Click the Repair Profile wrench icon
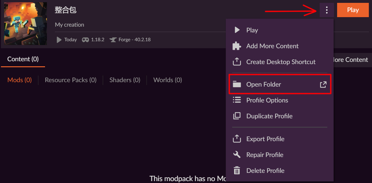 [x=237, y=155]
